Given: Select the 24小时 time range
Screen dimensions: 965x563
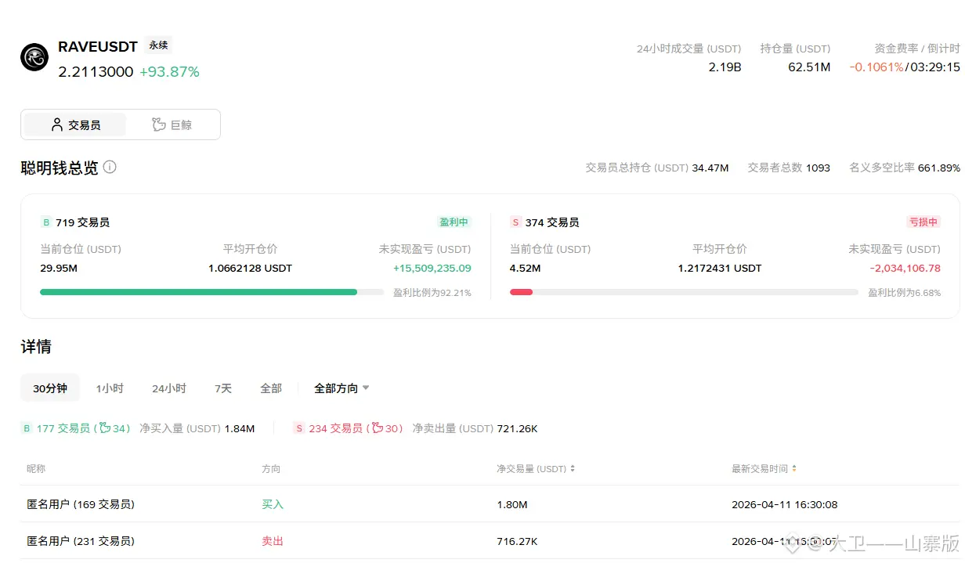Looking at the screenshot, I should (169, 388).
